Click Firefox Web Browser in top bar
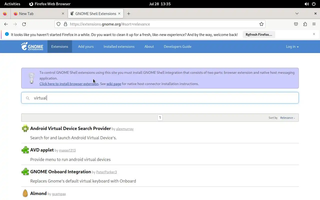Screen dimensions: 320x200 [50, 4]
